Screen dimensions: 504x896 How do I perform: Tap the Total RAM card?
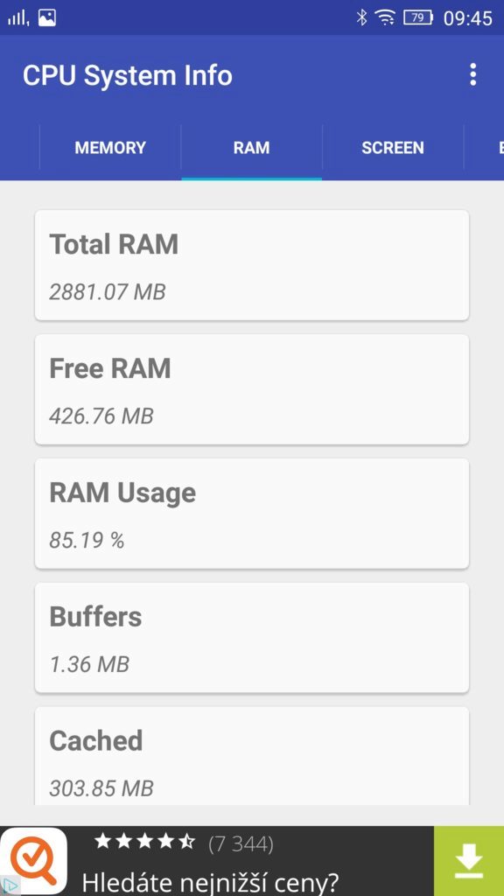point(252,265)
